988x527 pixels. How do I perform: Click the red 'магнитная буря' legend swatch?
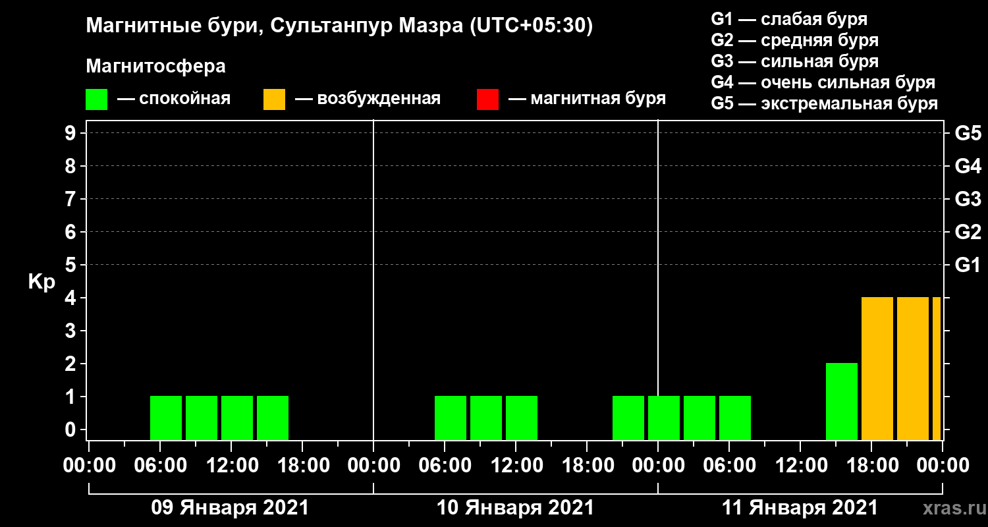pos(487,99)
